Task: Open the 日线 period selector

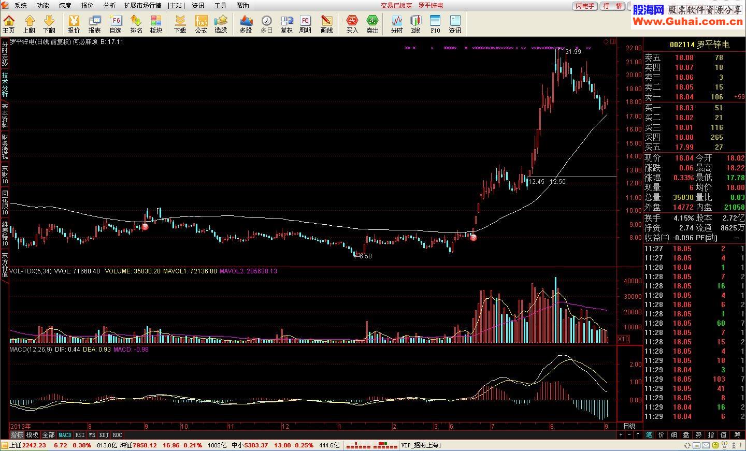Action: point(629,426)
